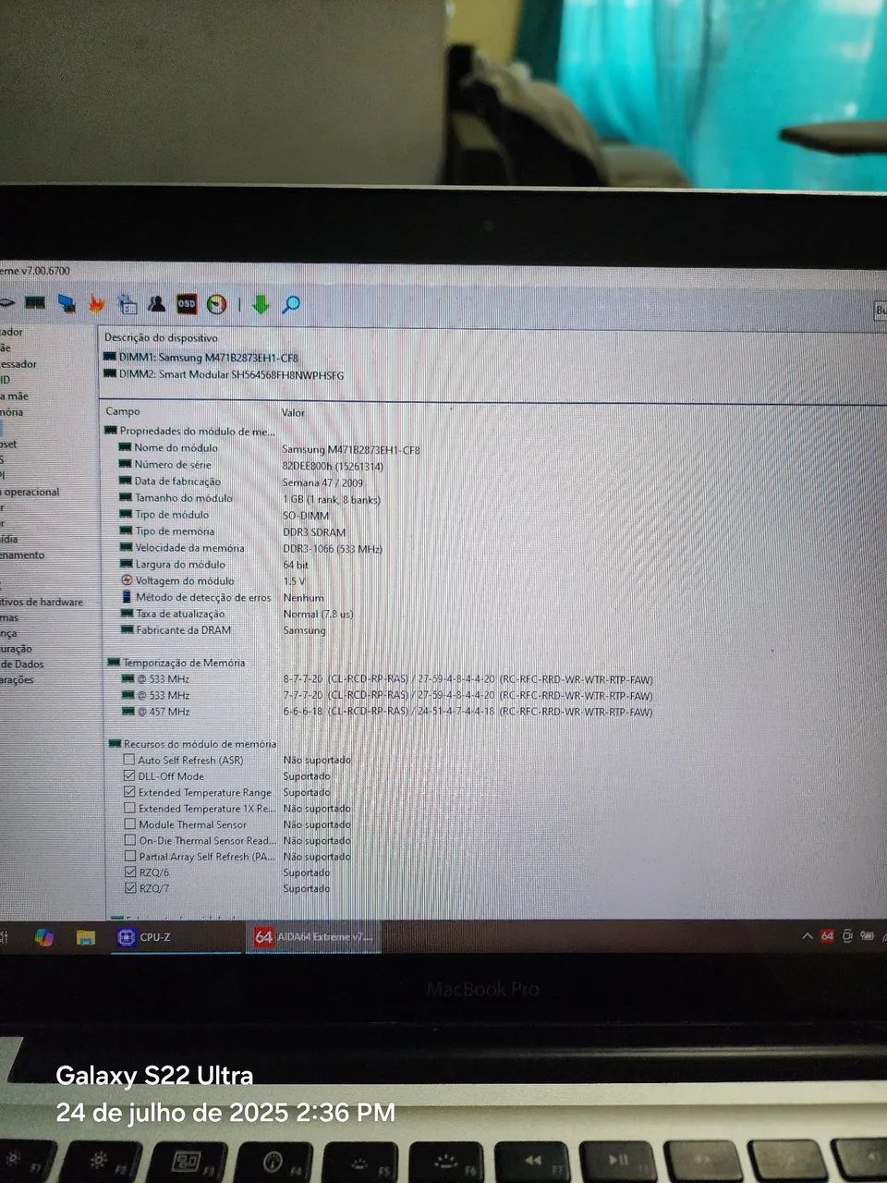887x1183 pixels.
Task: Open the network monitor toolbar icon
Action: pos(66,303)
